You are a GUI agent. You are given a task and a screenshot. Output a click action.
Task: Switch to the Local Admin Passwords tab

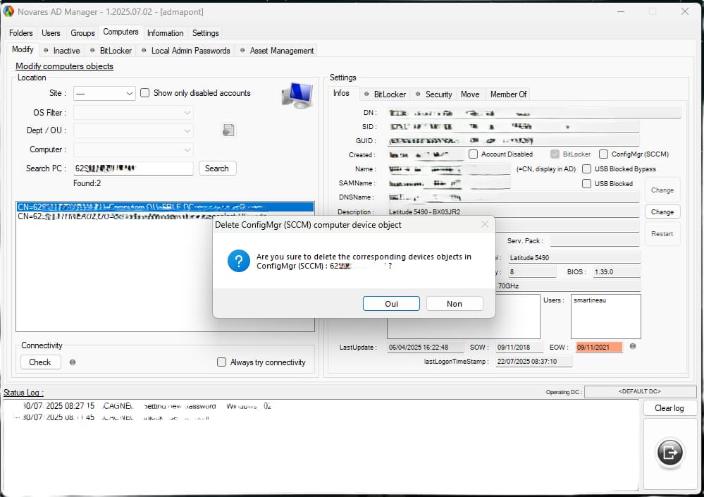185,51
